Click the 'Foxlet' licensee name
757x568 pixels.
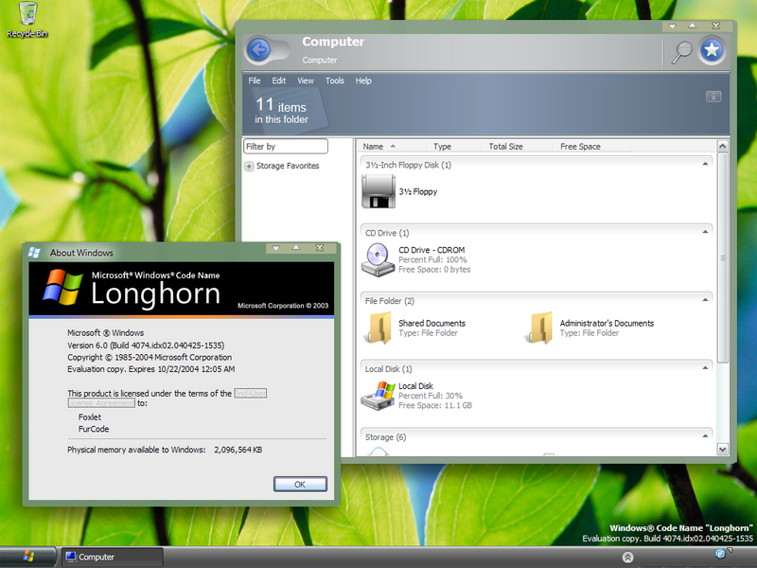coord(90,417)
